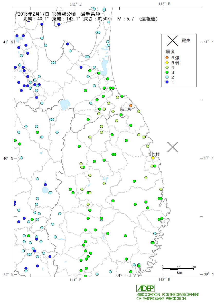The height and width of the screenshot is (303, 216).
Task: Click the 階上町 town label
Action: [x=126, y=109]
